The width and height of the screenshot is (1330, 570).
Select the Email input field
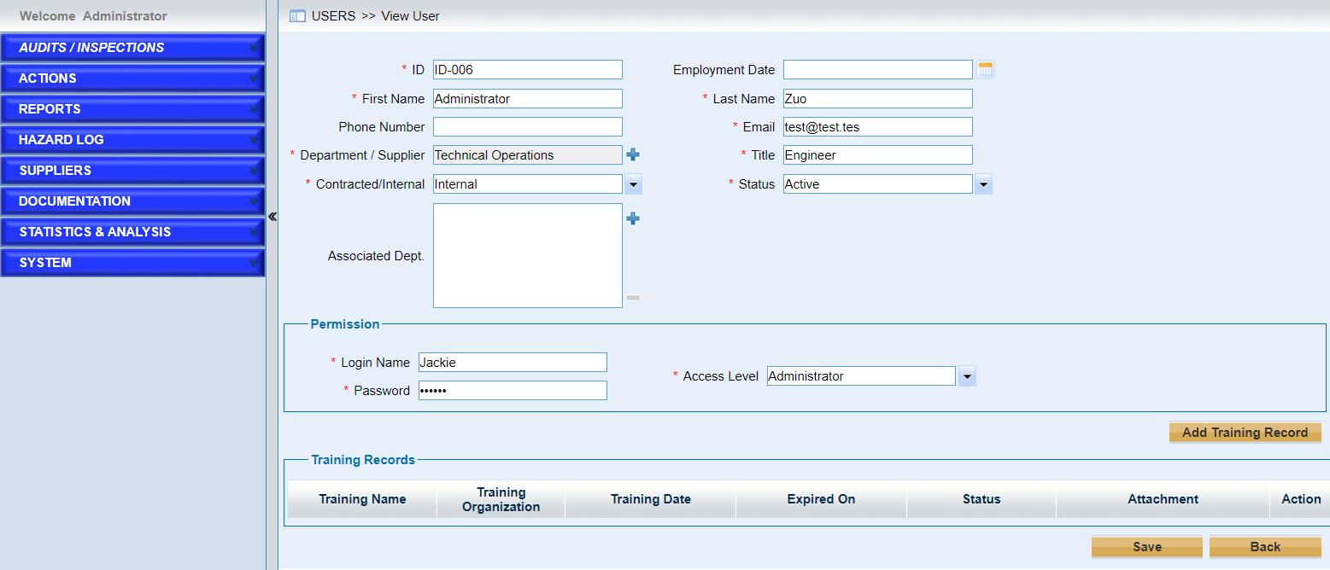tap(877, 127)
